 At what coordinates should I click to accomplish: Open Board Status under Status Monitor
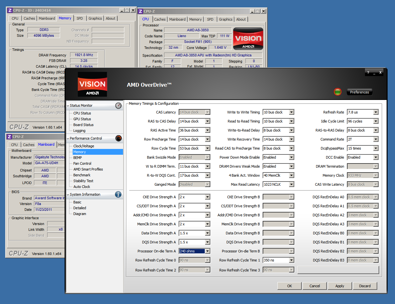83,125
